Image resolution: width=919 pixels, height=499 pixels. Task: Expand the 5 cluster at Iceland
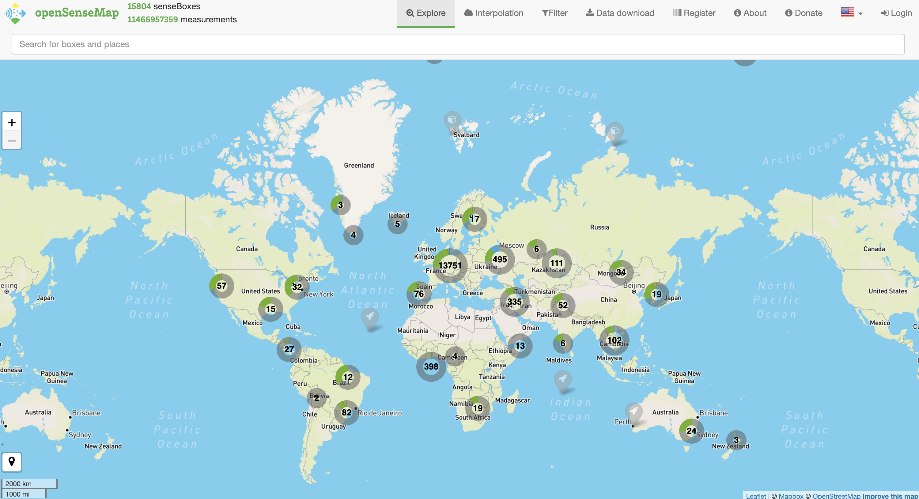[397, 224]
